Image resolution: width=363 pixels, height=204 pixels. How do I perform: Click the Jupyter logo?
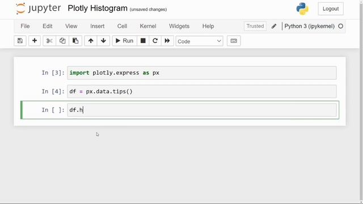(39, 8)
